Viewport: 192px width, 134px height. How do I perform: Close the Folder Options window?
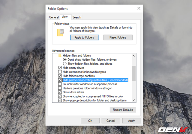(139, 8)
